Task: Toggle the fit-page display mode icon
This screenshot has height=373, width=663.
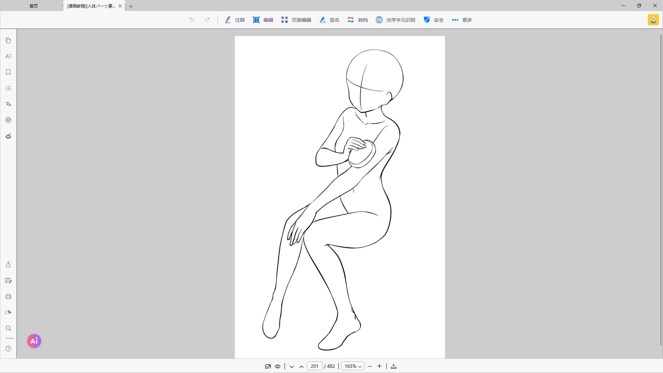Action: (x=268, y=366)
